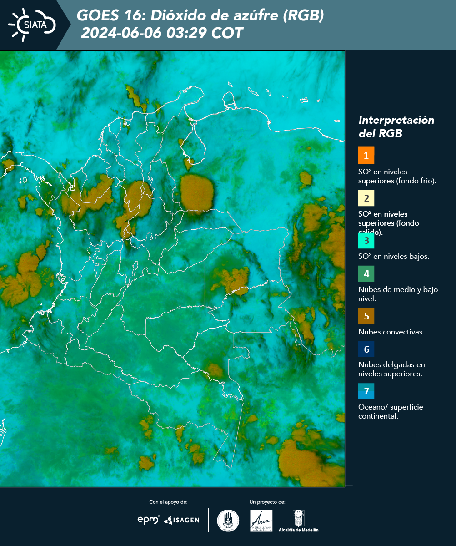Click the Alcaldía de Medellín logo

[x=299, y=521]
